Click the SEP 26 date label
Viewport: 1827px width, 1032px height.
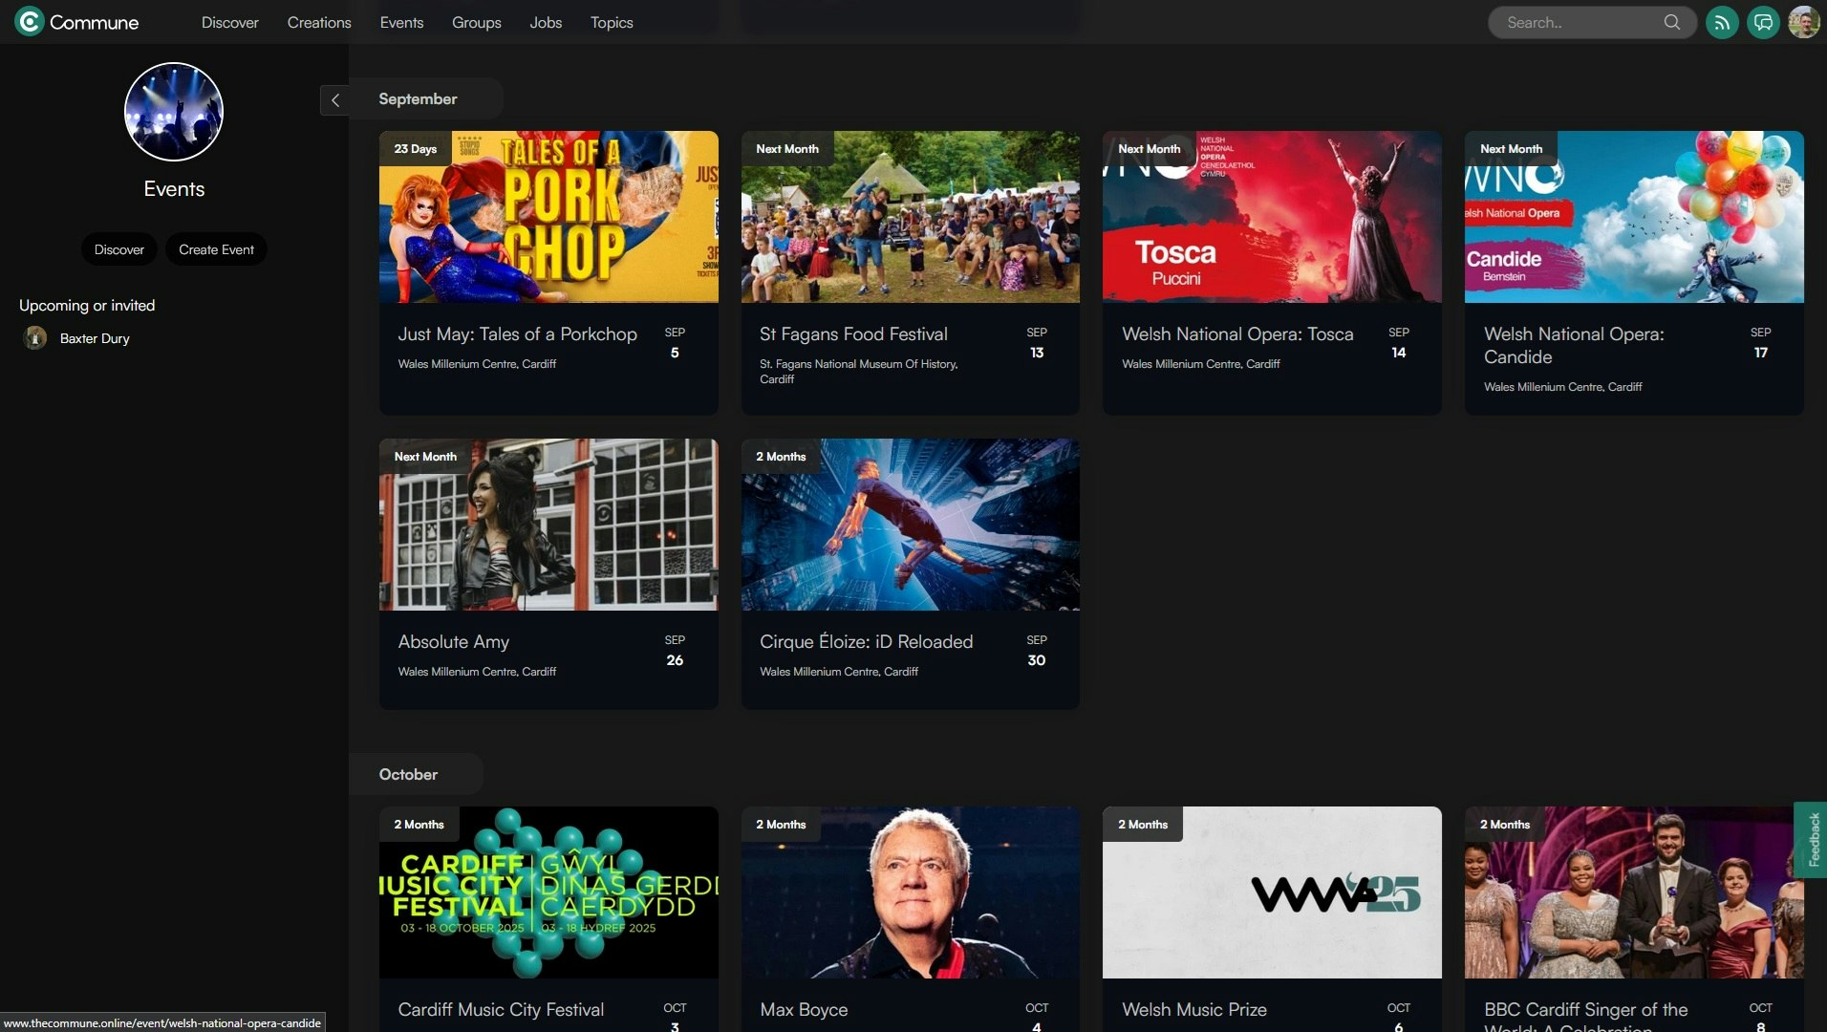coord(675,651)
